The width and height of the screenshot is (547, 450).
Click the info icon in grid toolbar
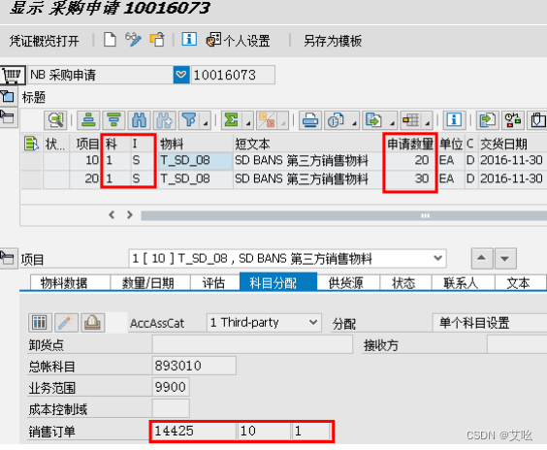454,120
